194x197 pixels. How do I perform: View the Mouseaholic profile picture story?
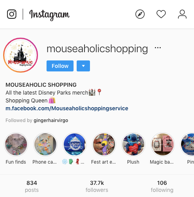click(x=21, y=55)
